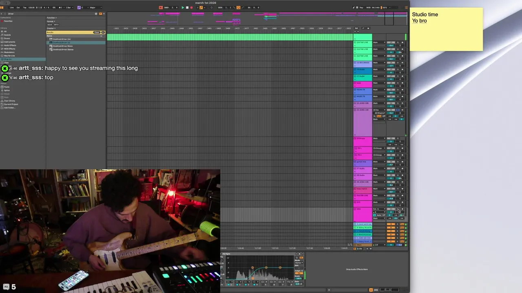Click the 16 SRX BRASS volume value 1.7
The height and width of the screenshot is (293, 522).
click(391, 66)
